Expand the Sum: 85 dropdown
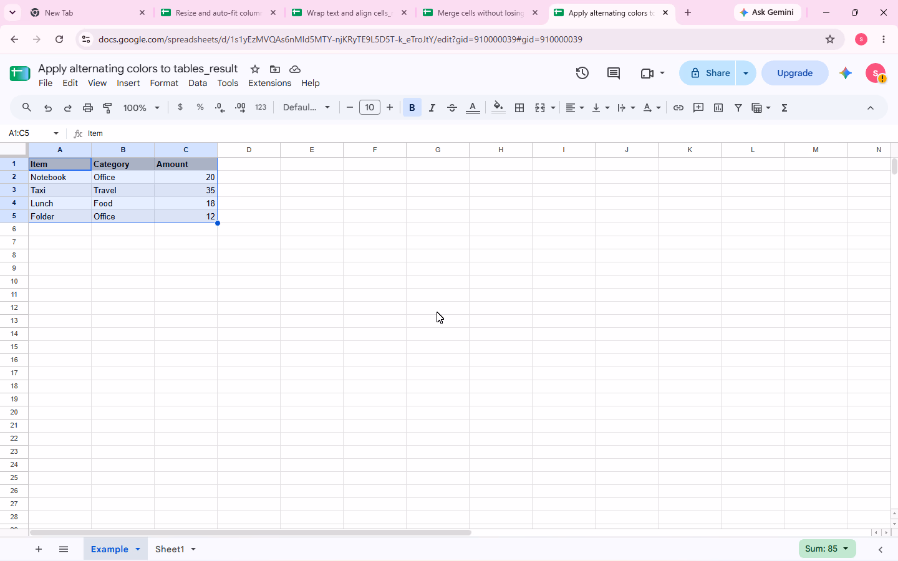This screenshot has height=561, width=898. (x=827, y=549)
